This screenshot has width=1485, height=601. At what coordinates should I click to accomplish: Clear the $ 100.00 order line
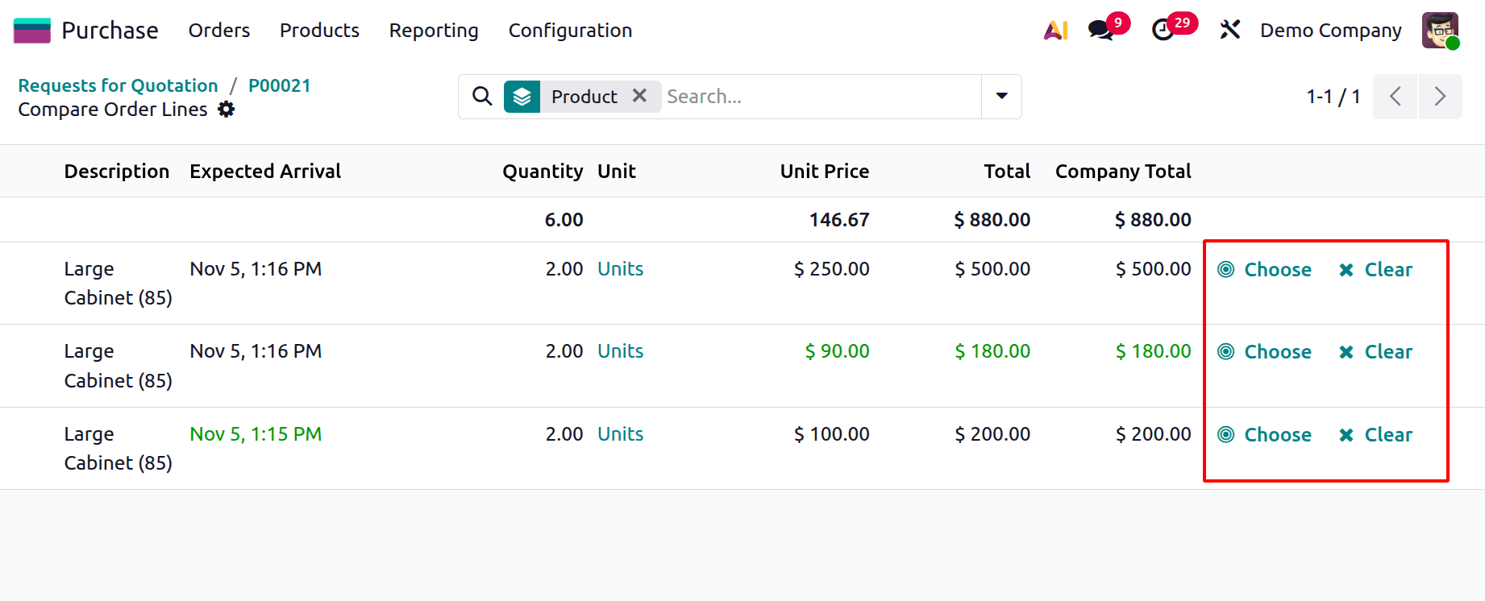click(x=1375, y=435)
